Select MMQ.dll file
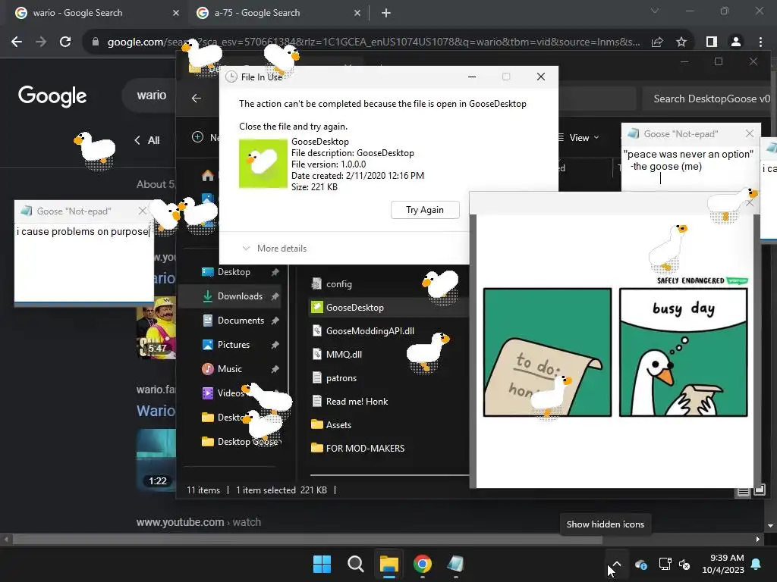The image size is (777, 582). coord(336,355)
